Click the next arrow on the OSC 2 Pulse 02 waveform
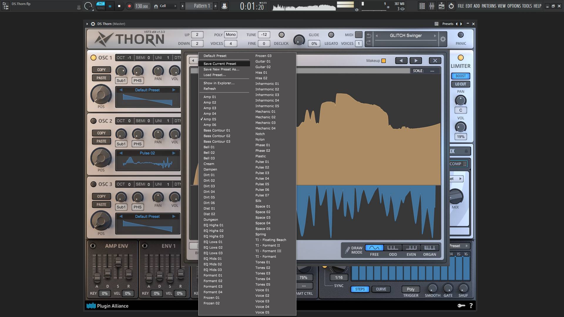564x317 pixels. click(x=174, y=153)
